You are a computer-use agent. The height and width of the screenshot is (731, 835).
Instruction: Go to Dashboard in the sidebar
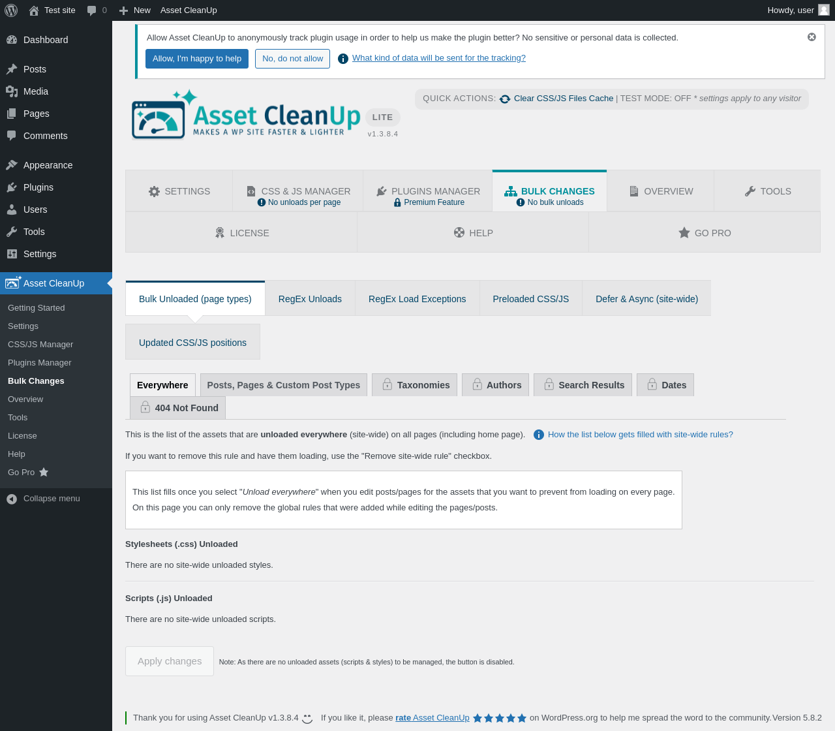coord(56,40)
